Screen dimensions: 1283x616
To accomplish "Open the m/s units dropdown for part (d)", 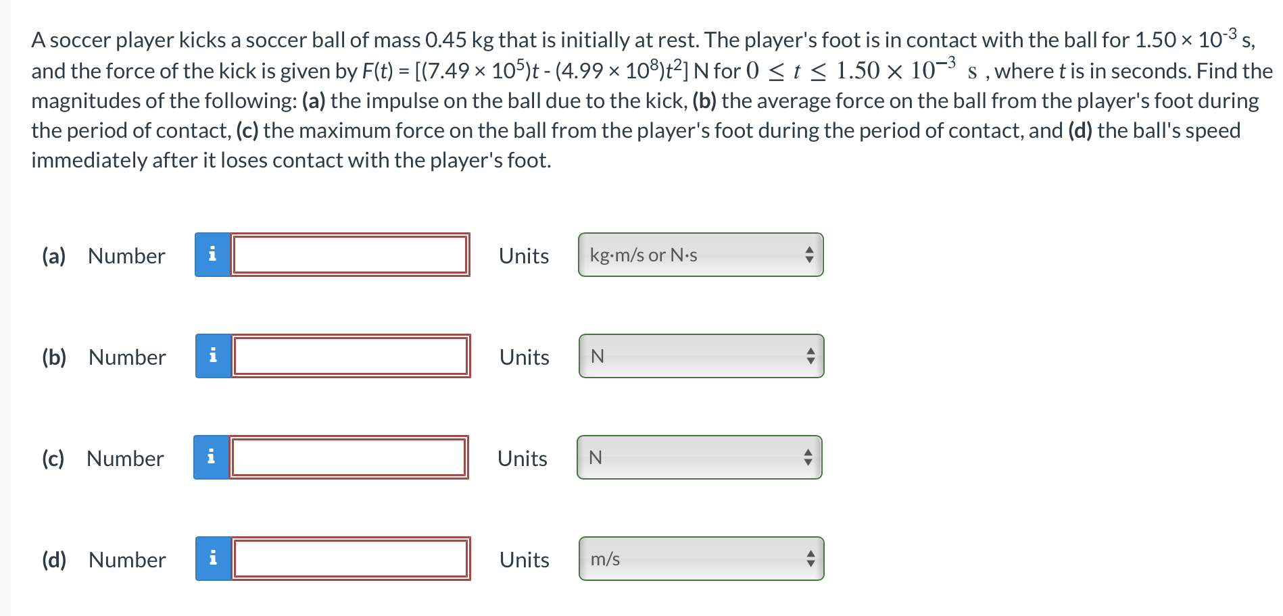I will [701, 559].
